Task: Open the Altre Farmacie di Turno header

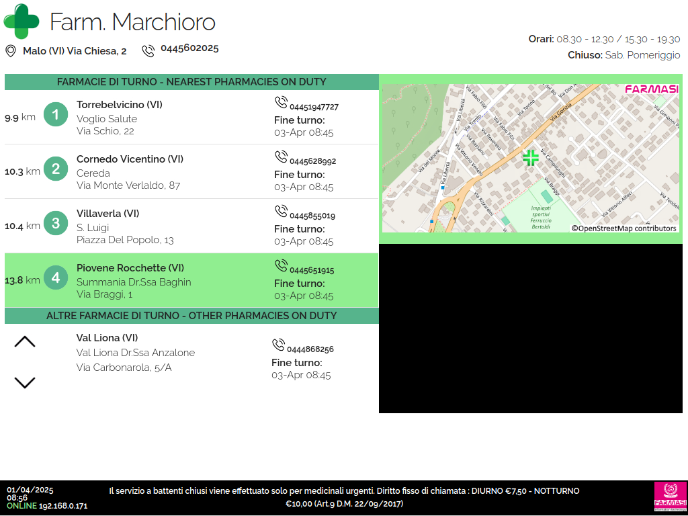Action: pos(191,316)
